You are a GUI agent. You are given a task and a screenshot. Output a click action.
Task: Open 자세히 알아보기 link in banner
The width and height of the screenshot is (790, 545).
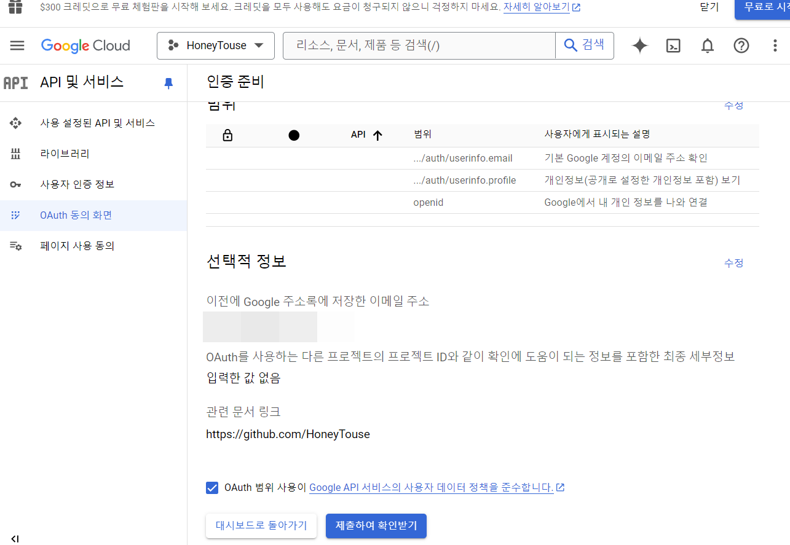(x=542, y=7)
